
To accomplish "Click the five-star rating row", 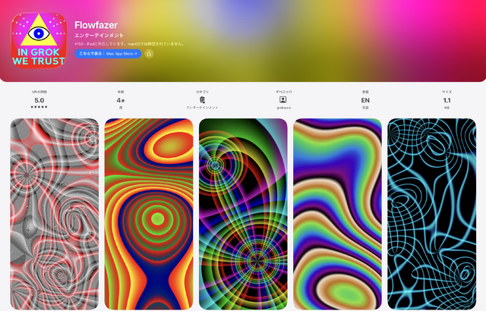I will (39, 107).
